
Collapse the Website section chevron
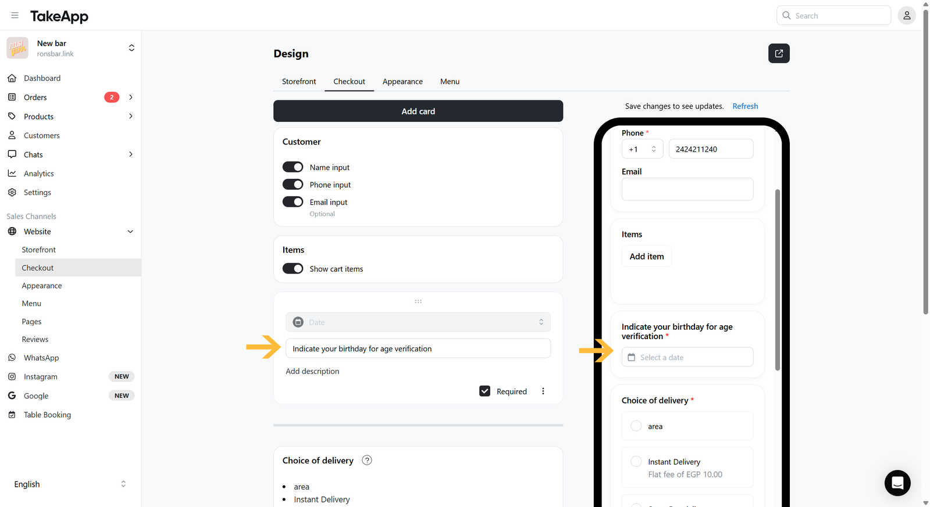pos(130,231)
